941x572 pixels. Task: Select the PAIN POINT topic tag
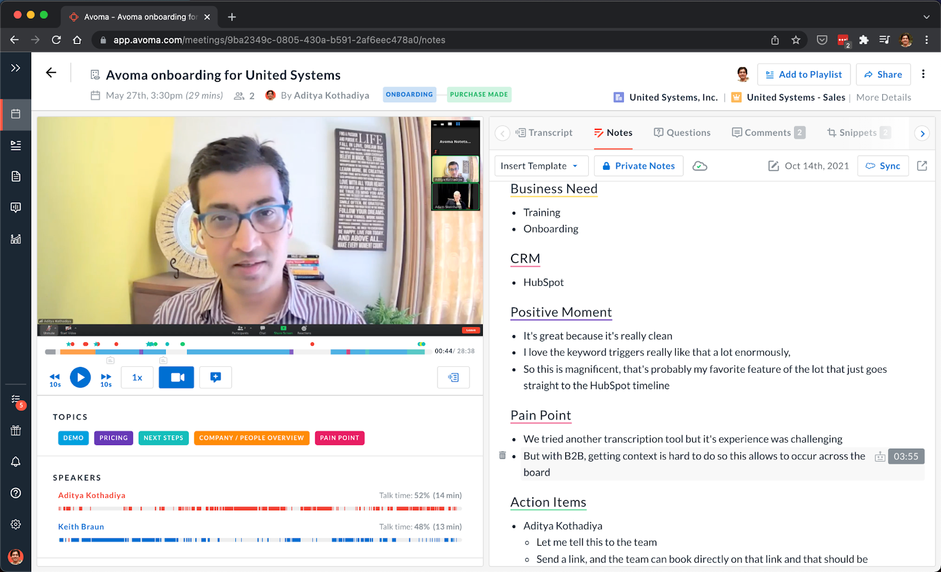339,438
